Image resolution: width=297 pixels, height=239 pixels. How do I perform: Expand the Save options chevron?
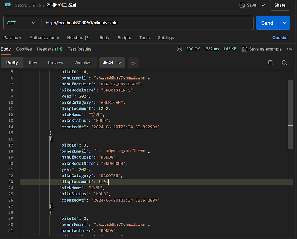pos(263,5)
